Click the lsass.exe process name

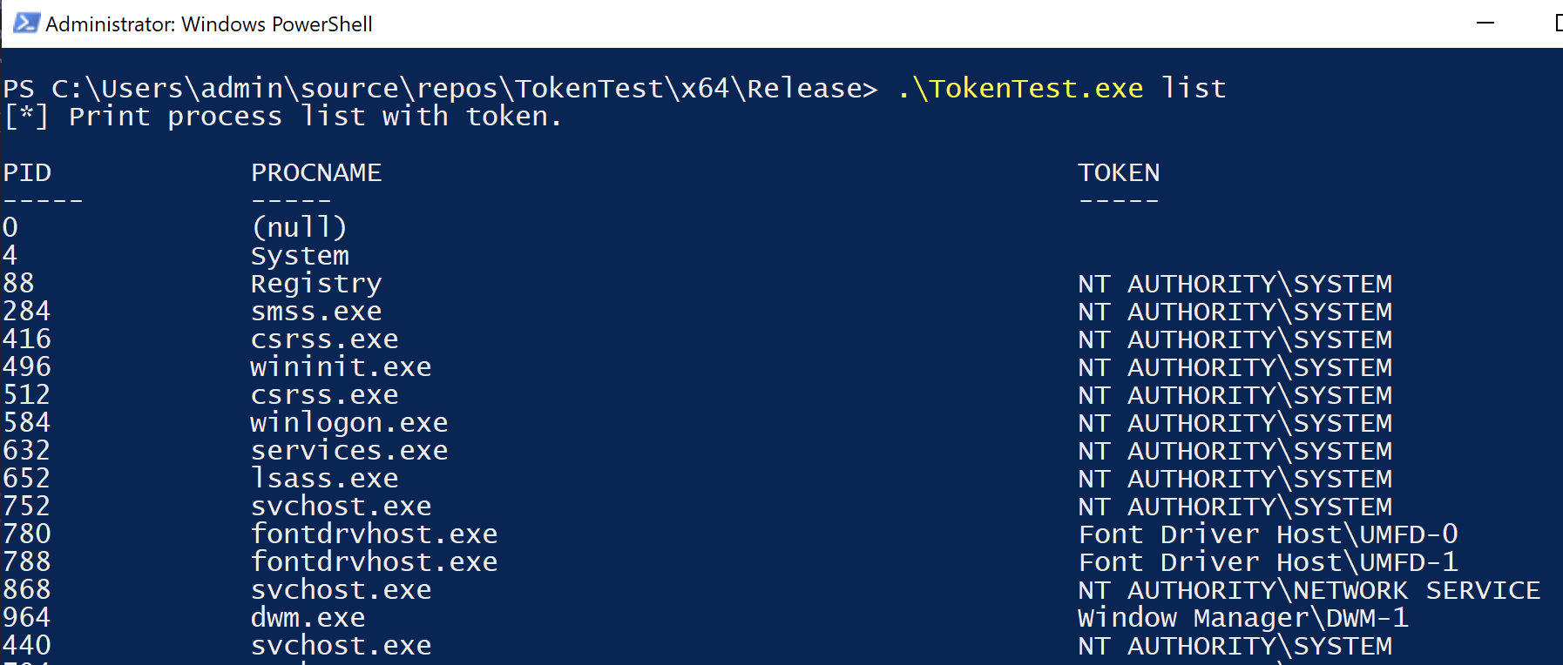(x=324, y=478)
